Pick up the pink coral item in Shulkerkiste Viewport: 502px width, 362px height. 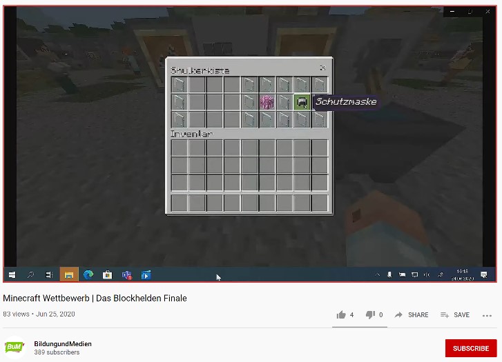pos(267,102)
